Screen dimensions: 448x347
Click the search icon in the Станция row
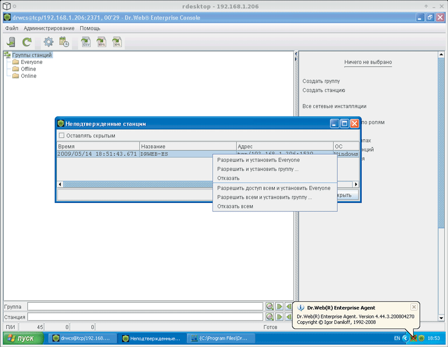click(x=269, y=317)
